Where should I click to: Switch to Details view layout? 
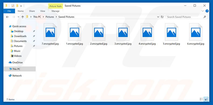201,99
